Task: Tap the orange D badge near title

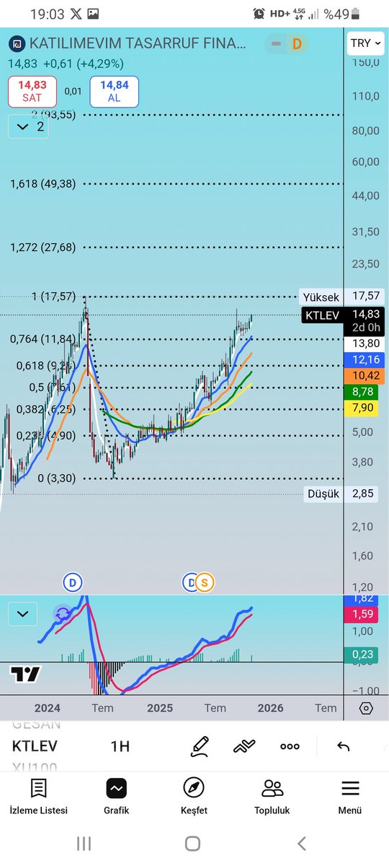Action: click(296, 44)
